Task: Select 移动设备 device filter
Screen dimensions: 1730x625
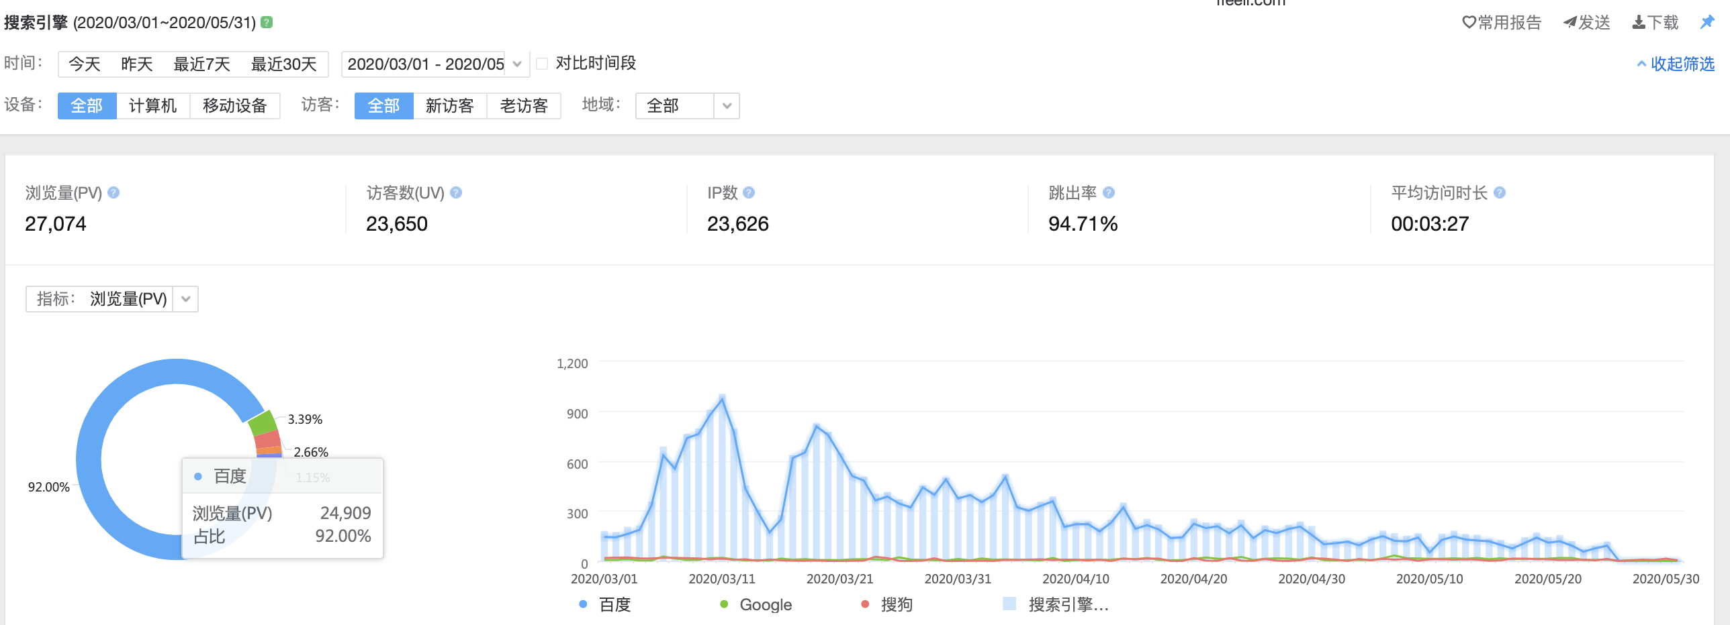Action: (x=234, y=106)
